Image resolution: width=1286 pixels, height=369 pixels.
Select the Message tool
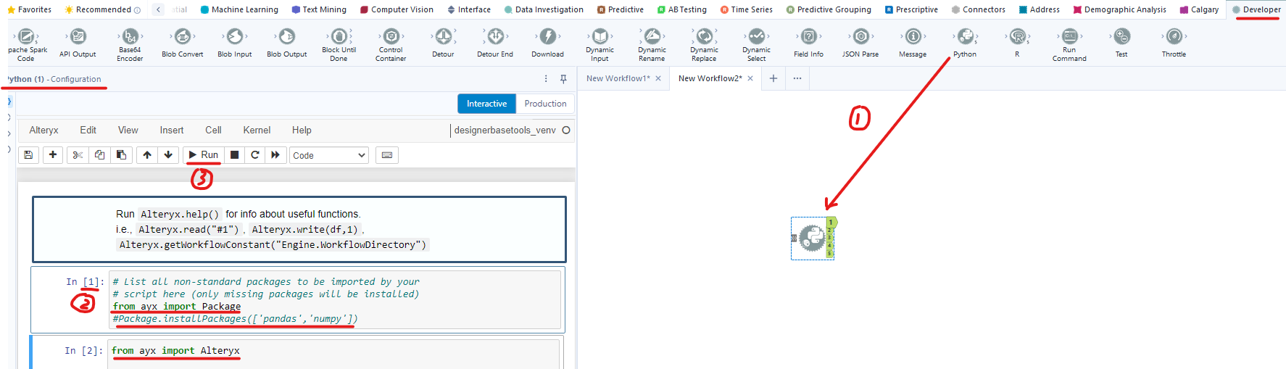pyautogui.click(x=913, y=43)
